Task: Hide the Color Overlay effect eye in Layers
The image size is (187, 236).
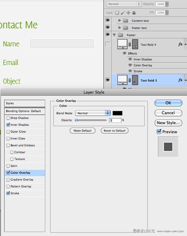Action: (130, 65)
